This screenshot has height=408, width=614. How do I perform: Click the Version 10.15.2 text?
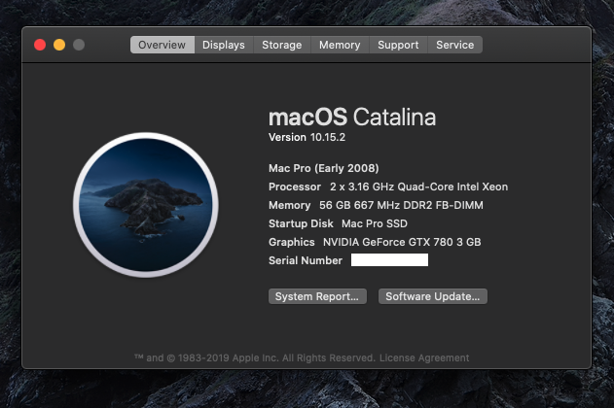[307, 137]
